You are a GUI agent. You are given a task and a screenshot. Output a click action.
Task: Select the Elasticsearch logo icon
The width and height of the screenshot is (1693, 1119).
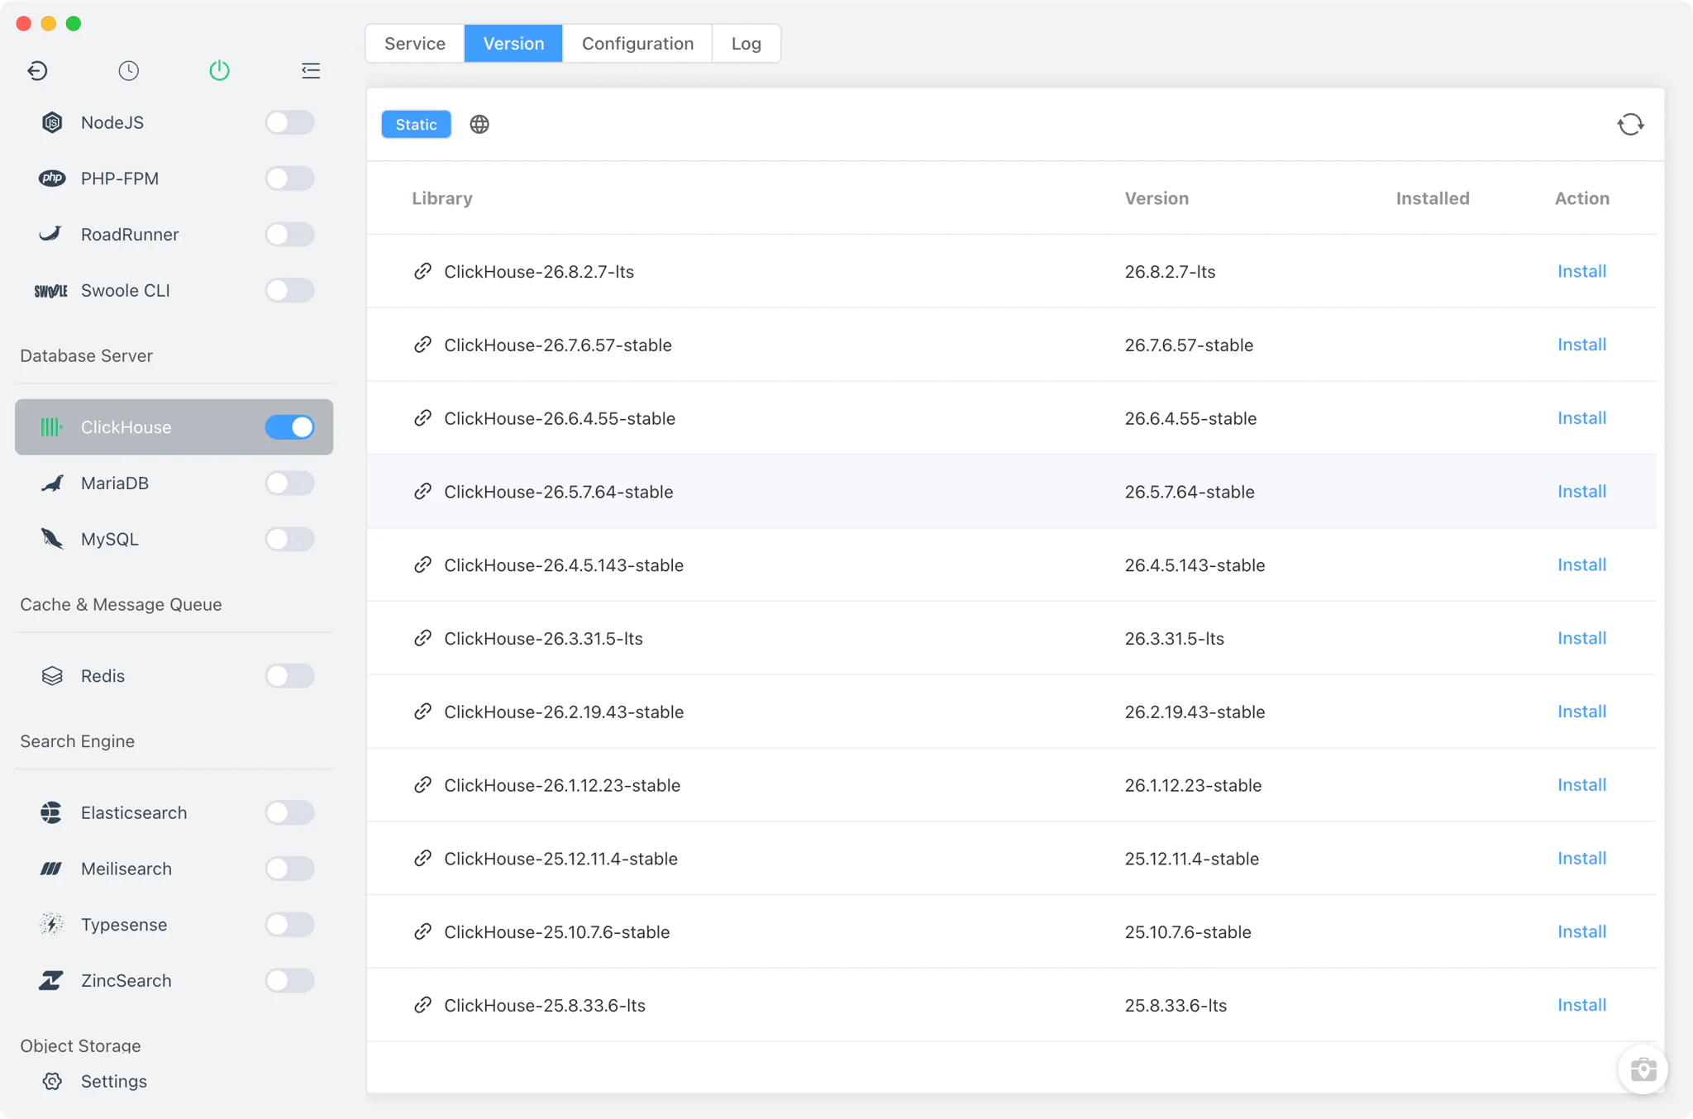click(x=51, y=812)
